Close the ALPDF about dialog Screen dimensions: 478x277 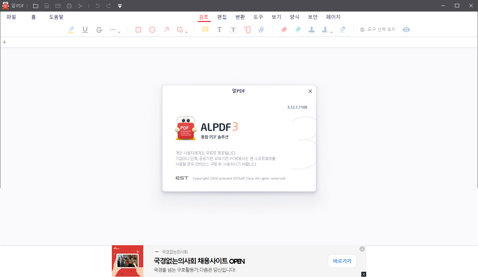pos(310,91)
